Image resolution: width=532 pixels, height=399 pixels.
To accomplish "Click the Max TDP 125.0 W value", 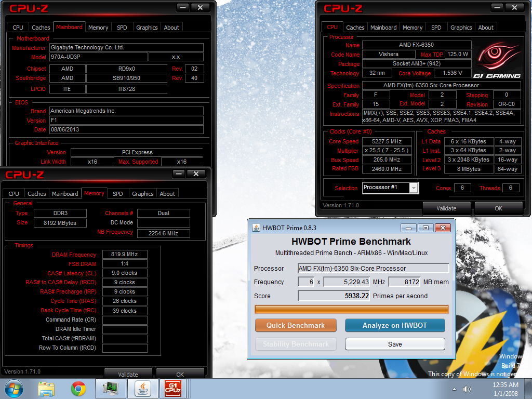I will click(x=458, y=54).
